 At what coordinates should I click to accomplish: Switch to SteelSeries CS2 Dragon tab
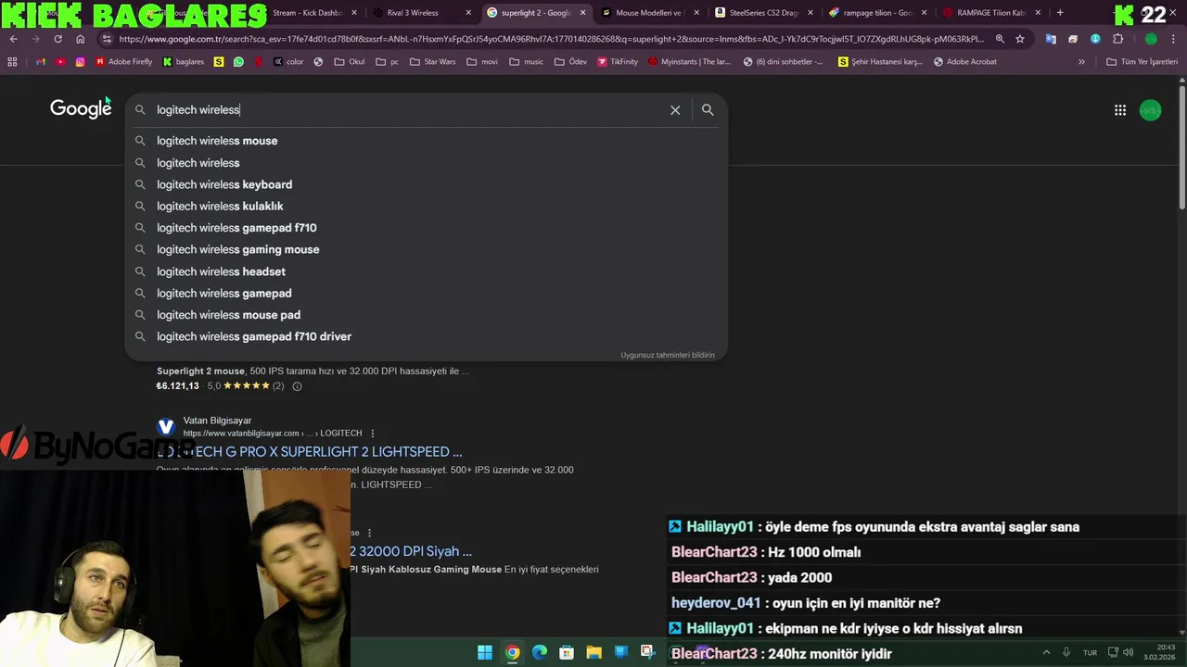762,13
